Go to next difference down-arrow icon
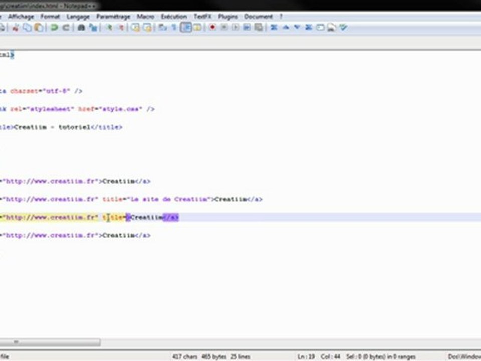Screen dimensions: 481x361 point(297,28)
